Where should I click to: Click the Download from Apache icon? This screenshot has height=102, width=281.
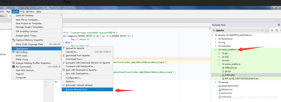point(64,55)
